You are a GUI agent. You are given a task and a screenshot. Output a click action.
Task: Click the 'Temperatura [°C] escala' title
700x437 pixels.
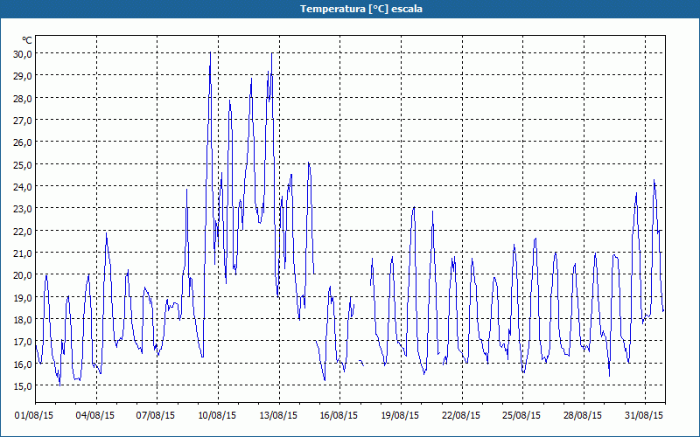[361, 9]
